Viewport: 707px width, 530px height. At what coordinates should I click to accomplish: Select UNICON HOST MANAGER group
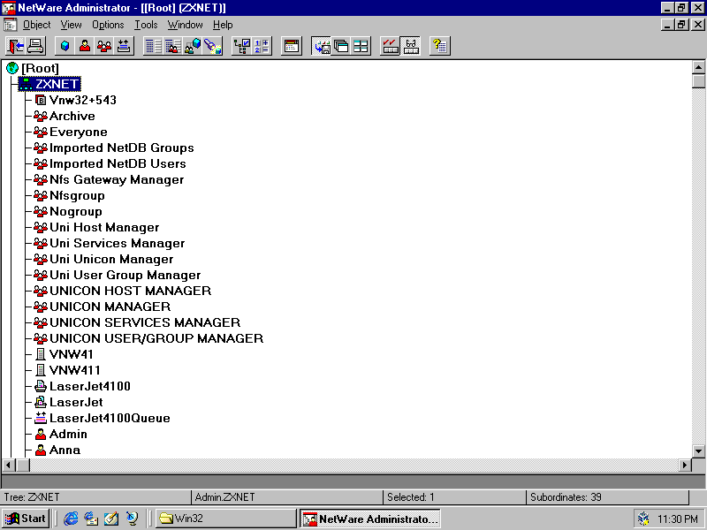tap(130, 291)
